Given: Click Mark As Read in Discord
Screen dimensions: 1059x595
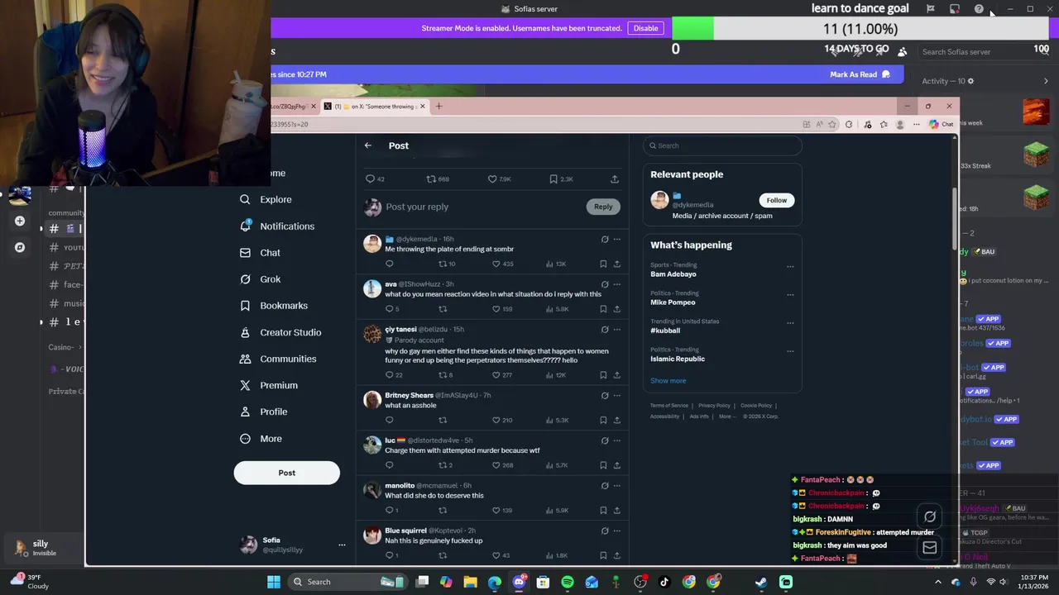Looking at the screenshot, I should [x=860, y=74].
